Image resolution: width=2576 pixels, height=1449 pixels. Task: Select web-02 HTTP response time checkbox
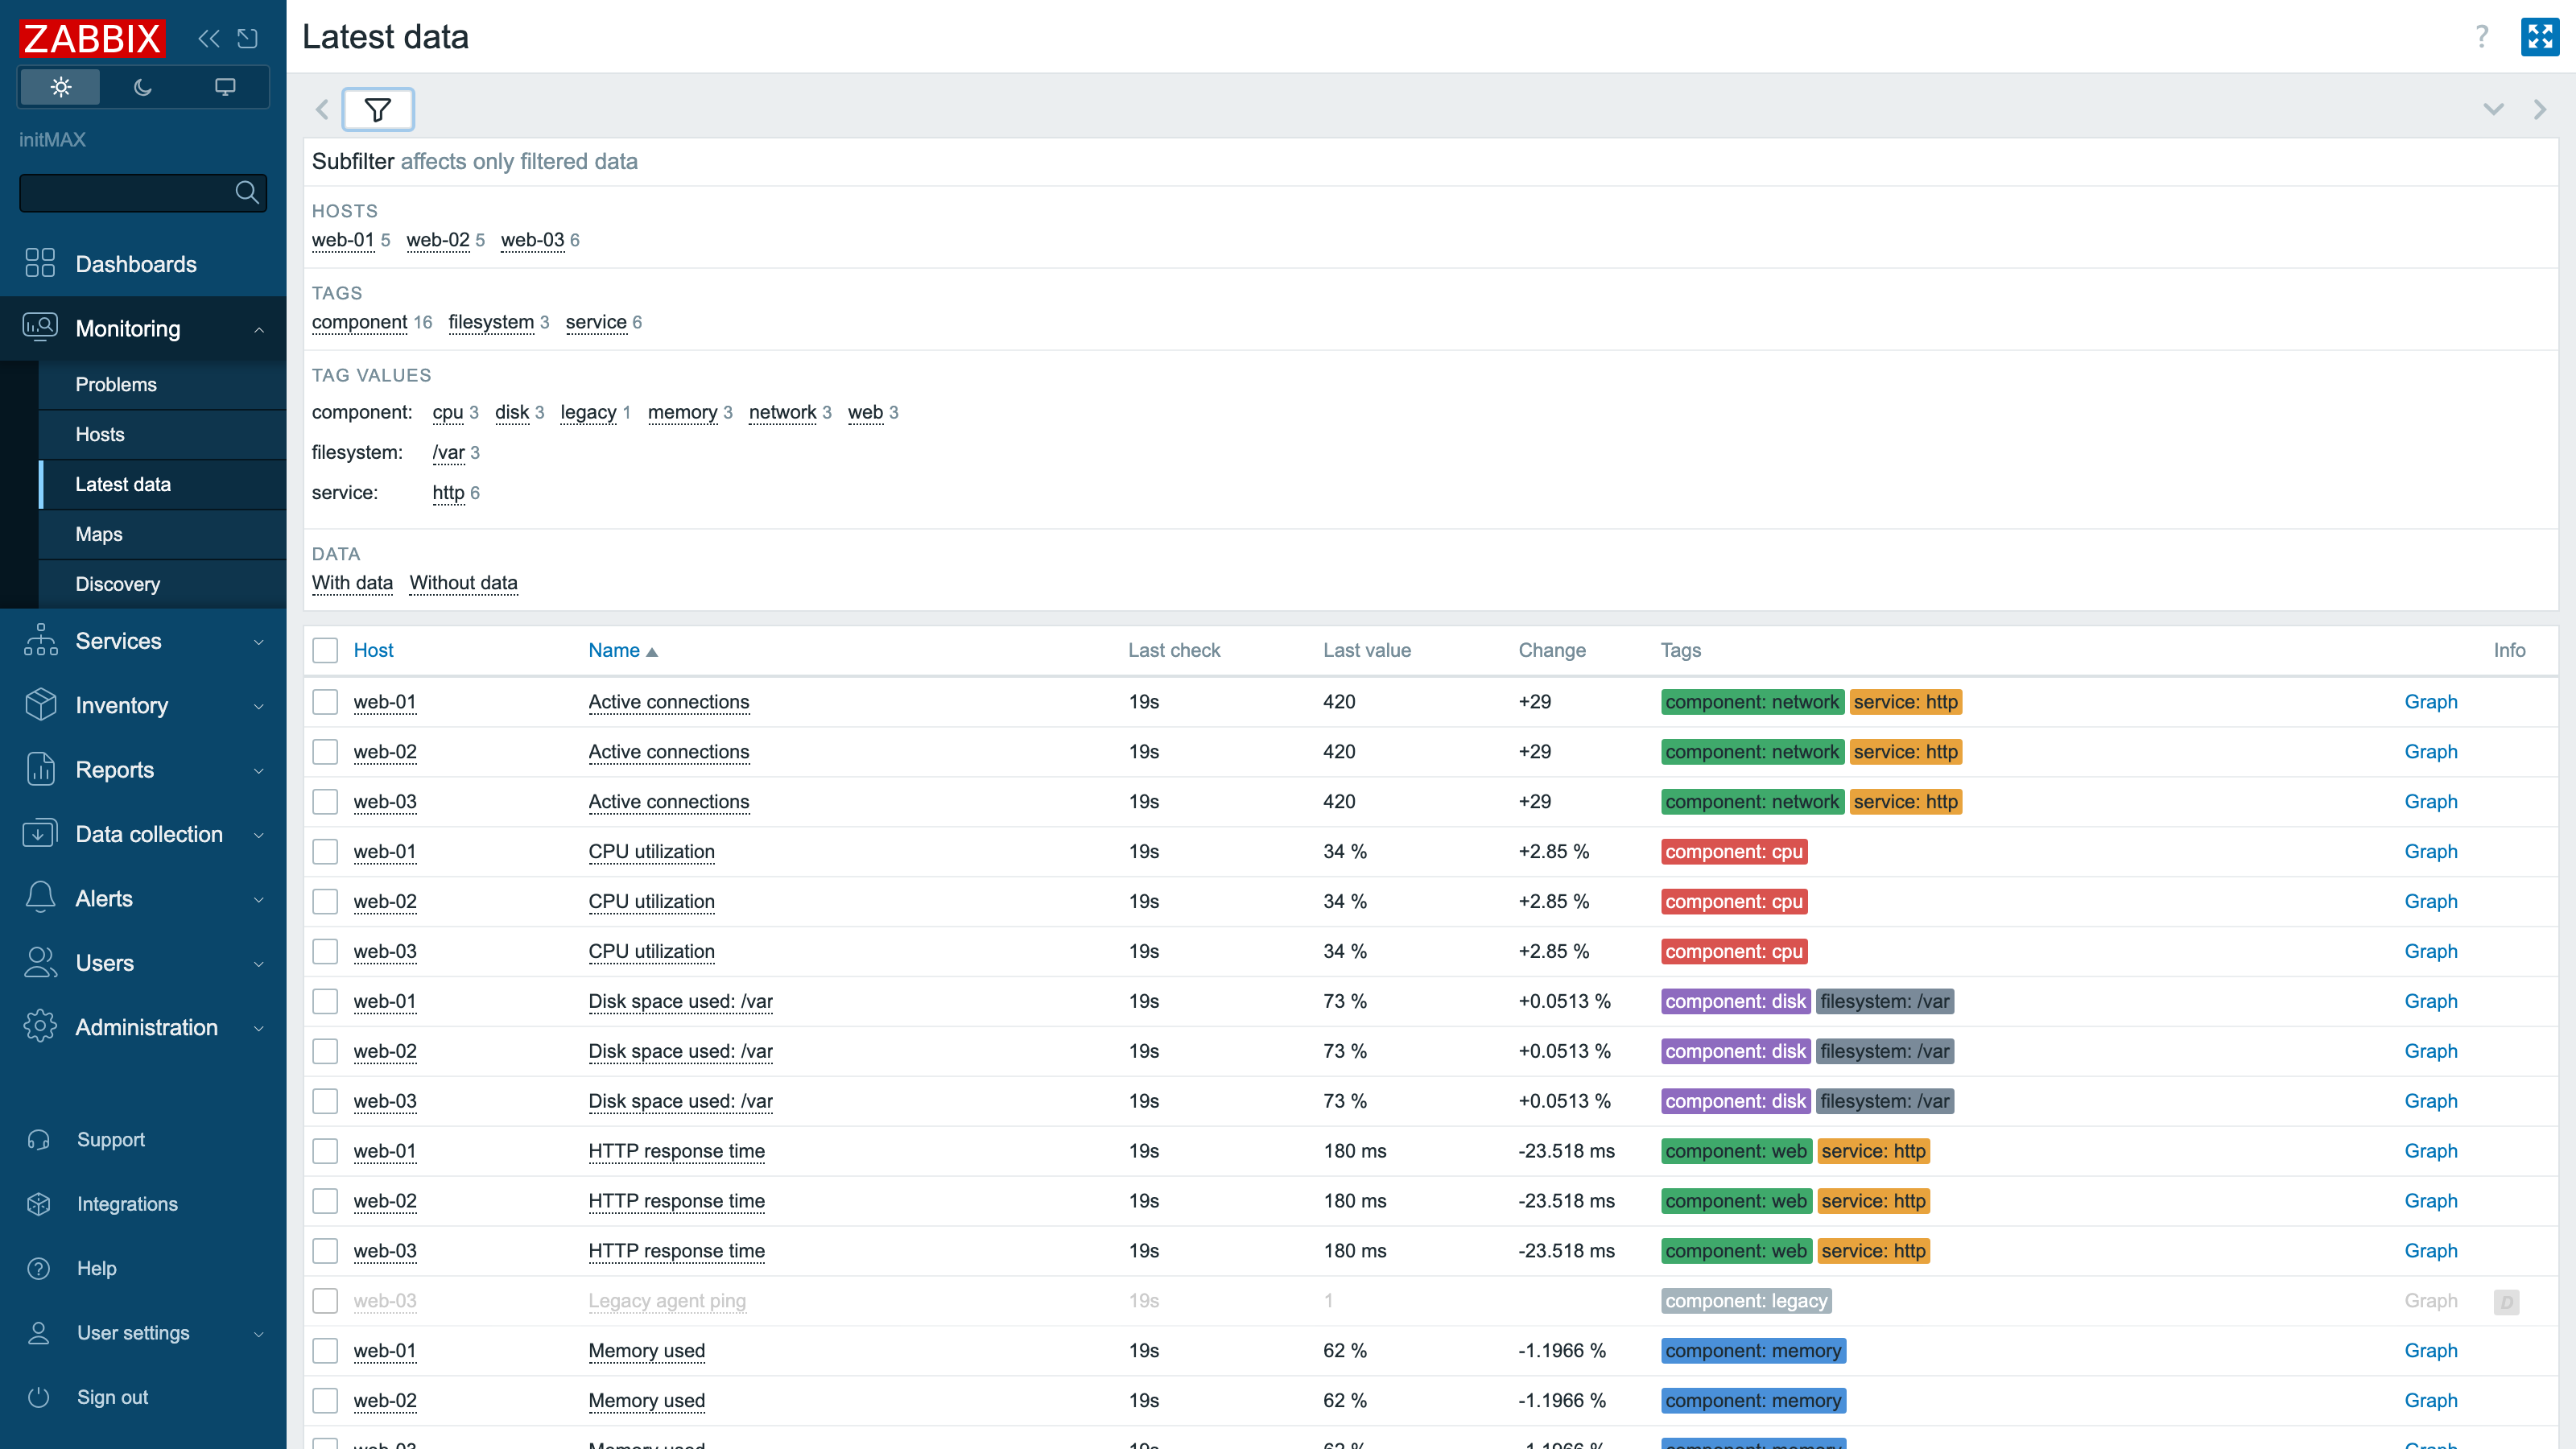[x=325, y=1201]
